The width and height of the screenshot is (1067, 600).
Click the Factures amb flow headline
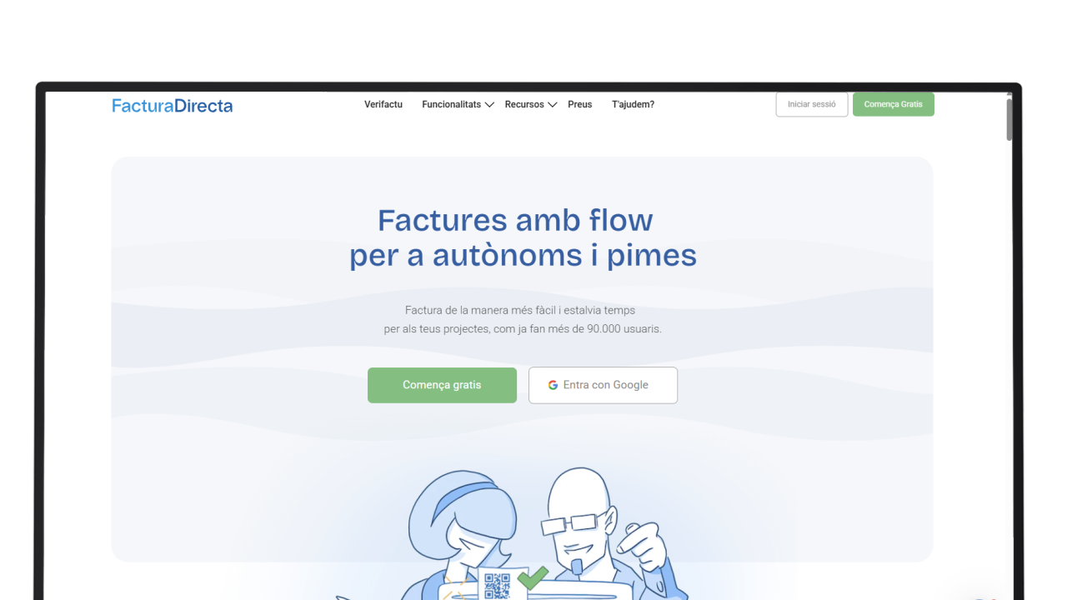[x=515, y=220]
